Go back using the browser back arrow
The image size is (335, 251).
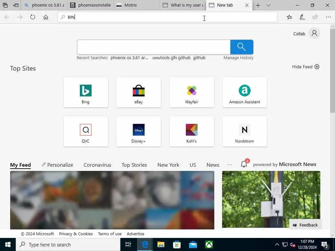[7, 17]
